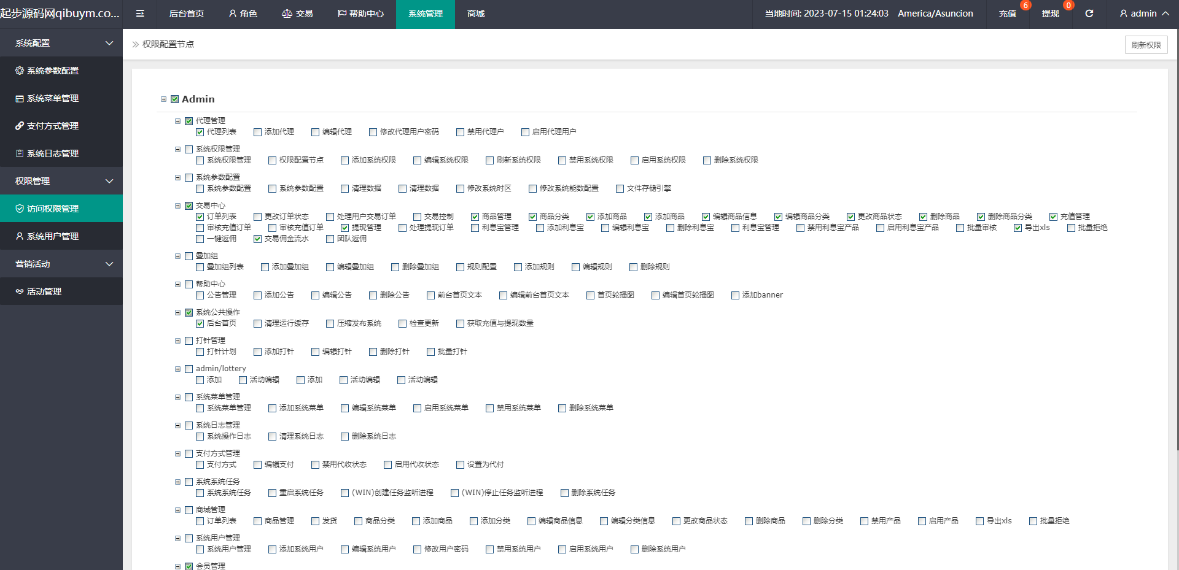Viewport: 1179px width, 570px height.
Task: Click the gear icon for 系统参数配置
Action: tap(20, 71)
